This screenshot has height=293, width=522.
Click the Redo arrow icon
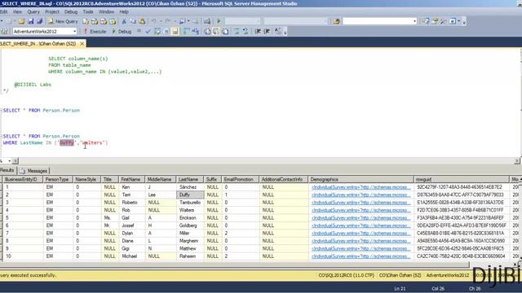[168, 21]
